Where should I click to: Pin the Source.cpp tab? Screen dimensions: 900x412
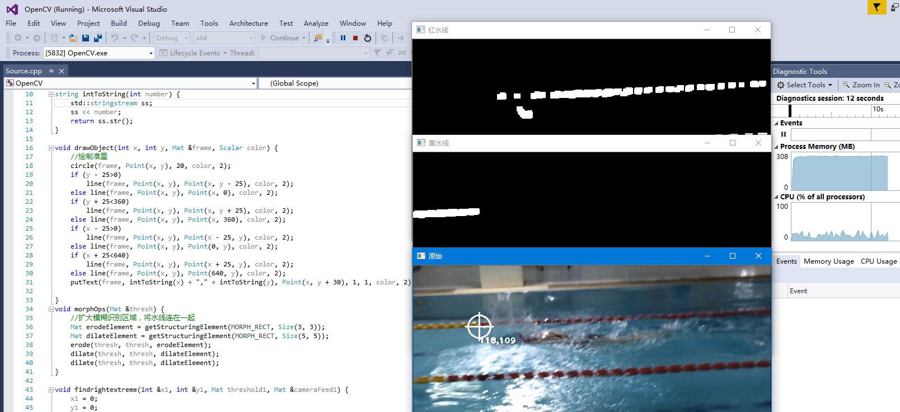click(x=51, y=71)
